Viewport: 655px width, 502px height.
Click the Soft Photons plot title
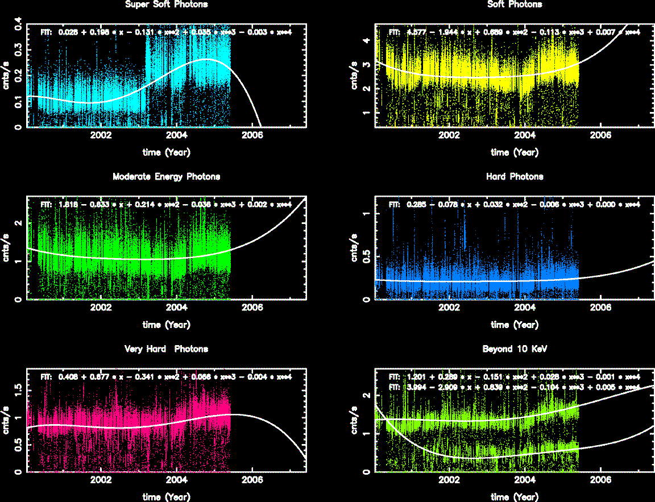(515, 5)
